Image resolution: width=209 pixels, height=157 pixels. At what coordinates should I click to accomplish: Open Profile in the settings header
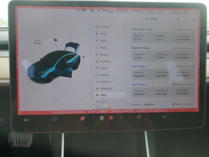point(152,19)
